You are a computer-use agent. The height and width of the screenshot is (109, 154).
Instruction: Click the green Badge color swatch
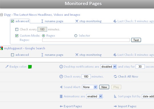(x=30, y=67)
